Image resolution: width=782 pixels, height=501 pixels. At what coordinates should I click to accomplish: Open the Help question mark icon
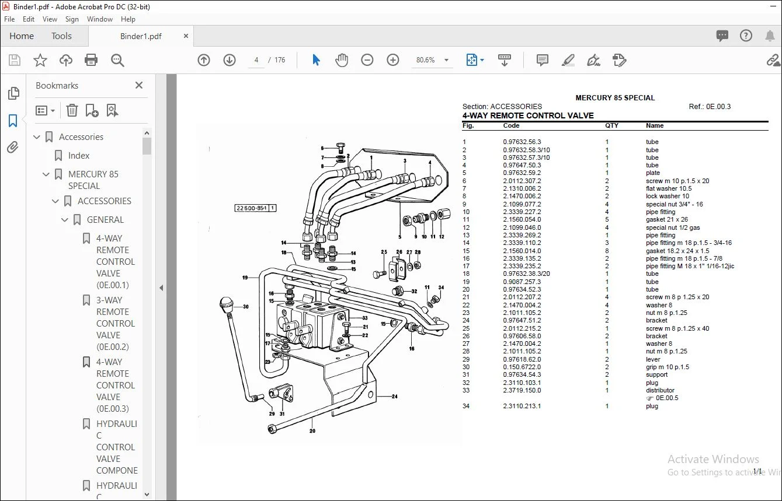click(746, 36)
